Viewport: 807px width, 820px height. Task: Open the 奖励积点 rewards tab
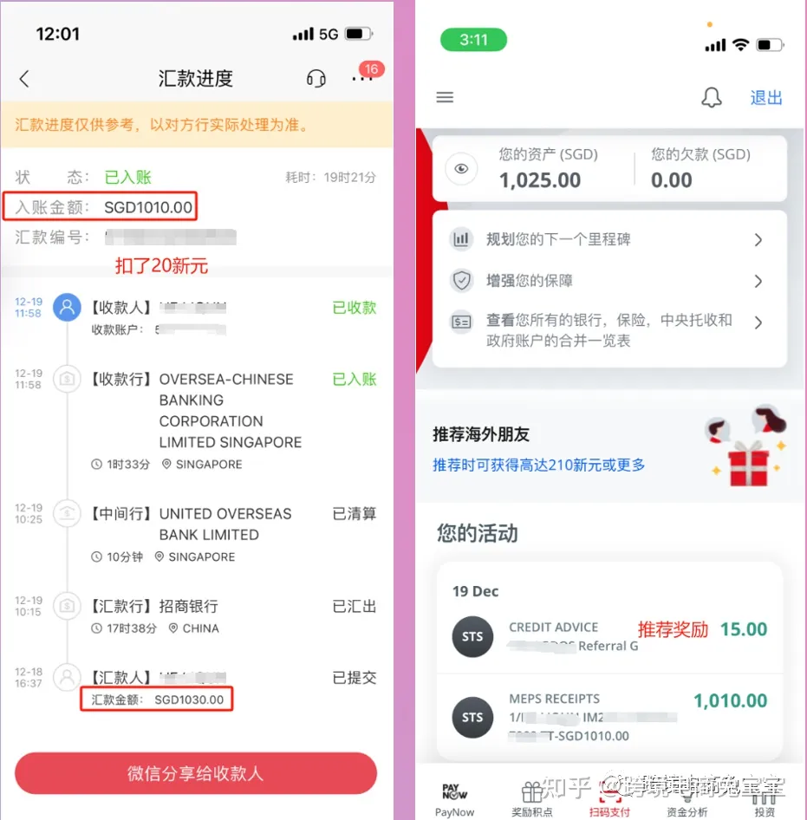point(532,800)
